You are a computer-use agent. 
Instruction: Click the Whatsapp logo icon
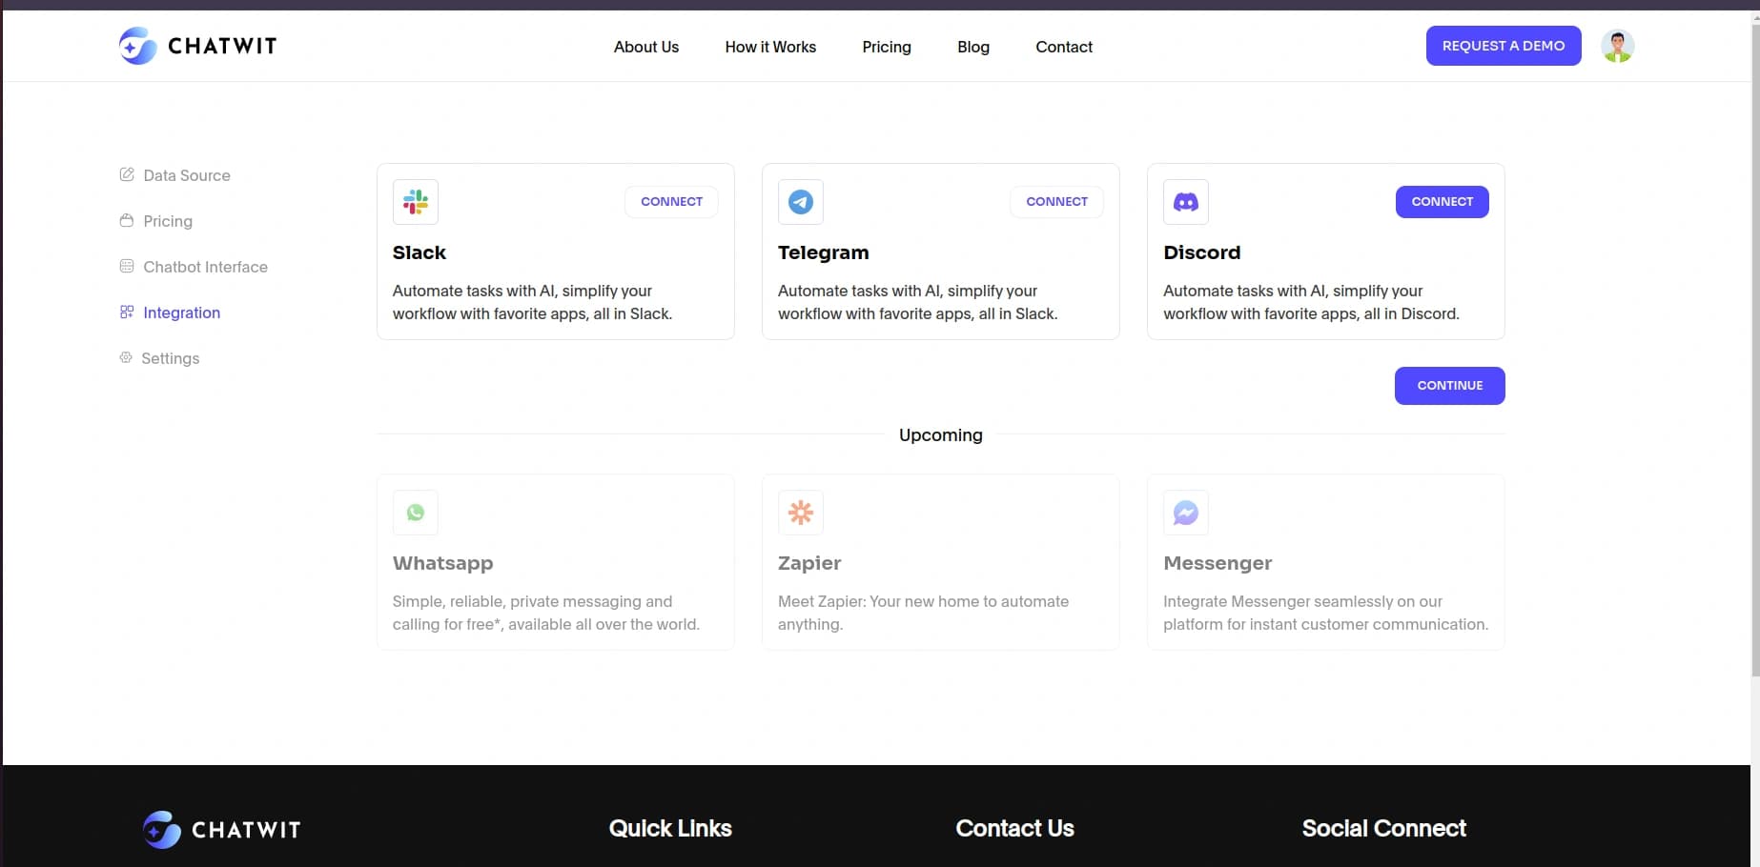(416, 513)
